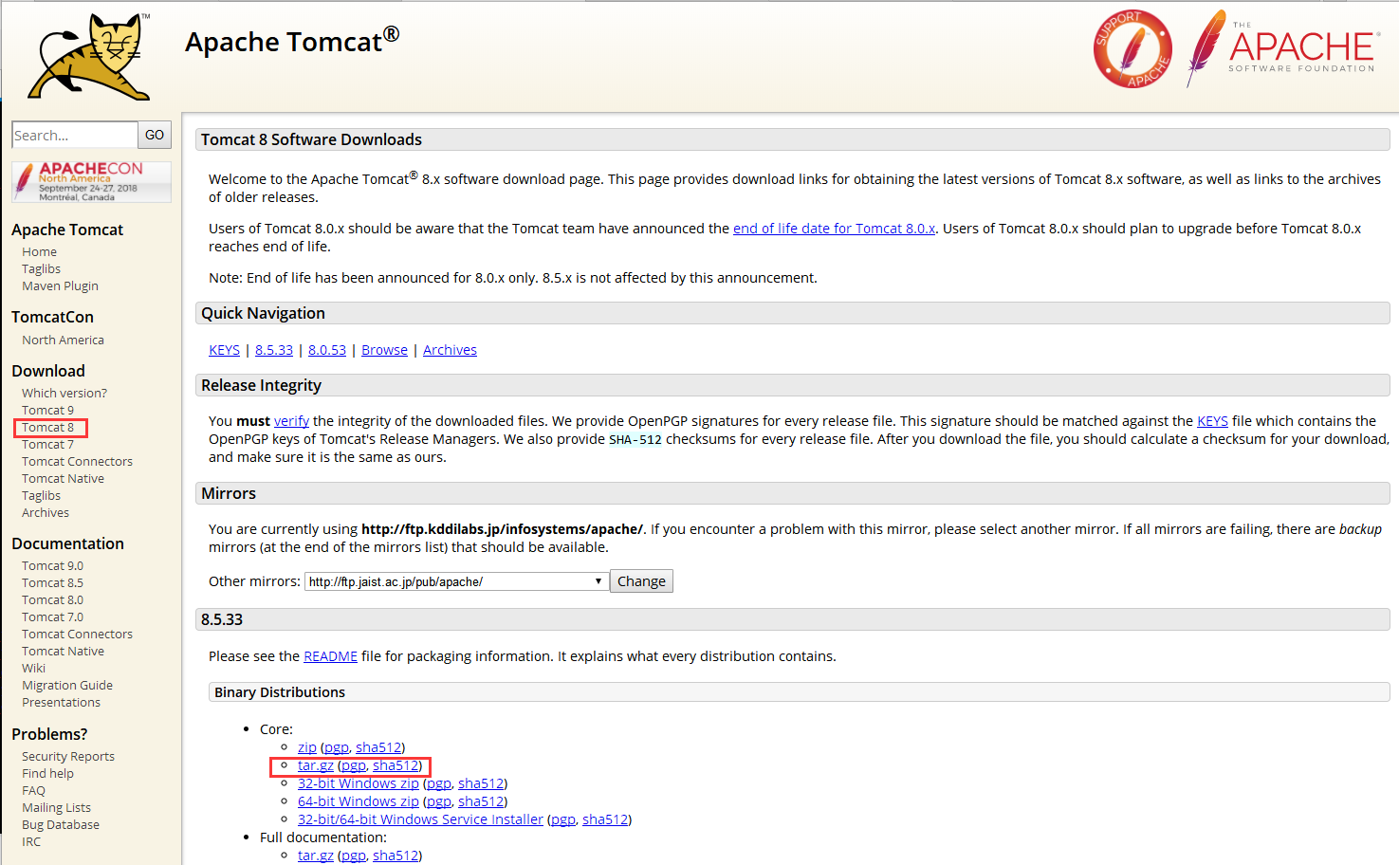Open the README file link

330,656
